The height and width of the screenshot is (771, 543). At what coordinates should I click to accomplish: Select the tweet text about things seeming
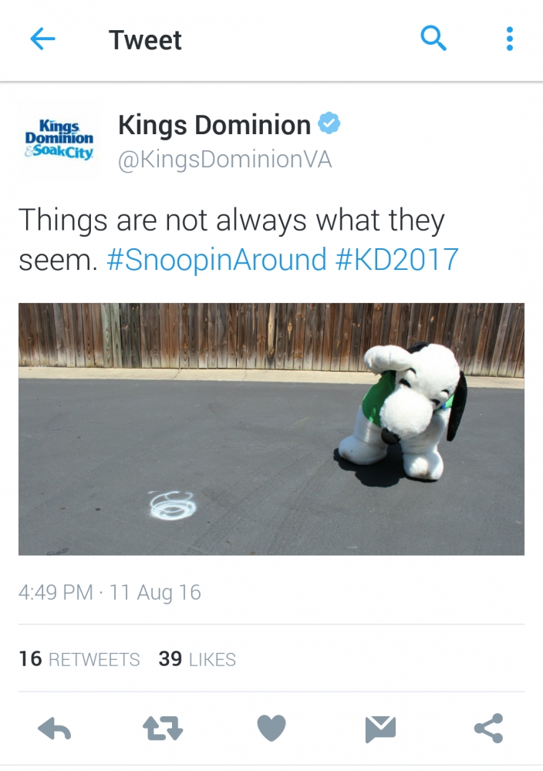tap(238, 240)
